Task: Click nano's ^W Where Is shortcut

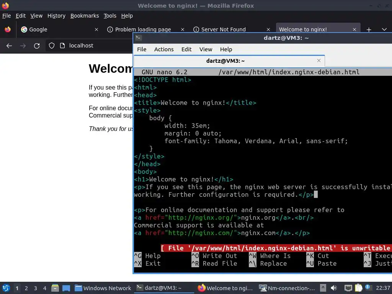Action: click(270, 256)
